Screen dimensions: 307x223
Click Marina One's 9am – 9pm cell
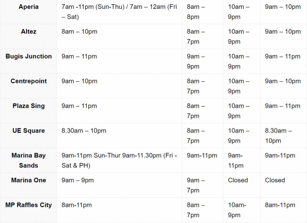(78, 180)
